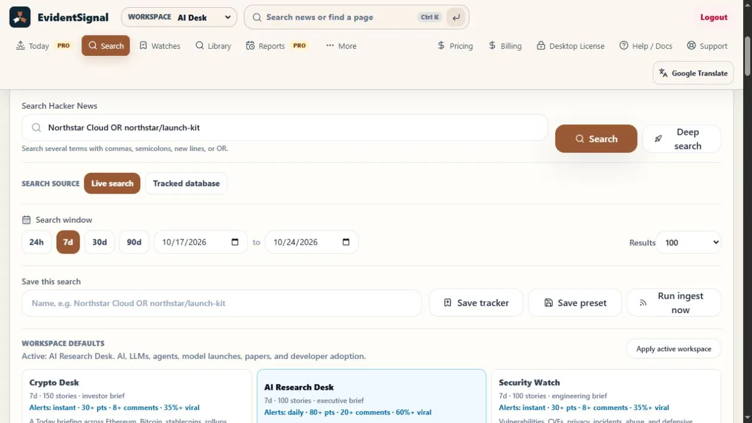Click the rocket icon on Deep search
This screenshot has width=752, height=423.
pyautogui.click(x=658, y=139)
